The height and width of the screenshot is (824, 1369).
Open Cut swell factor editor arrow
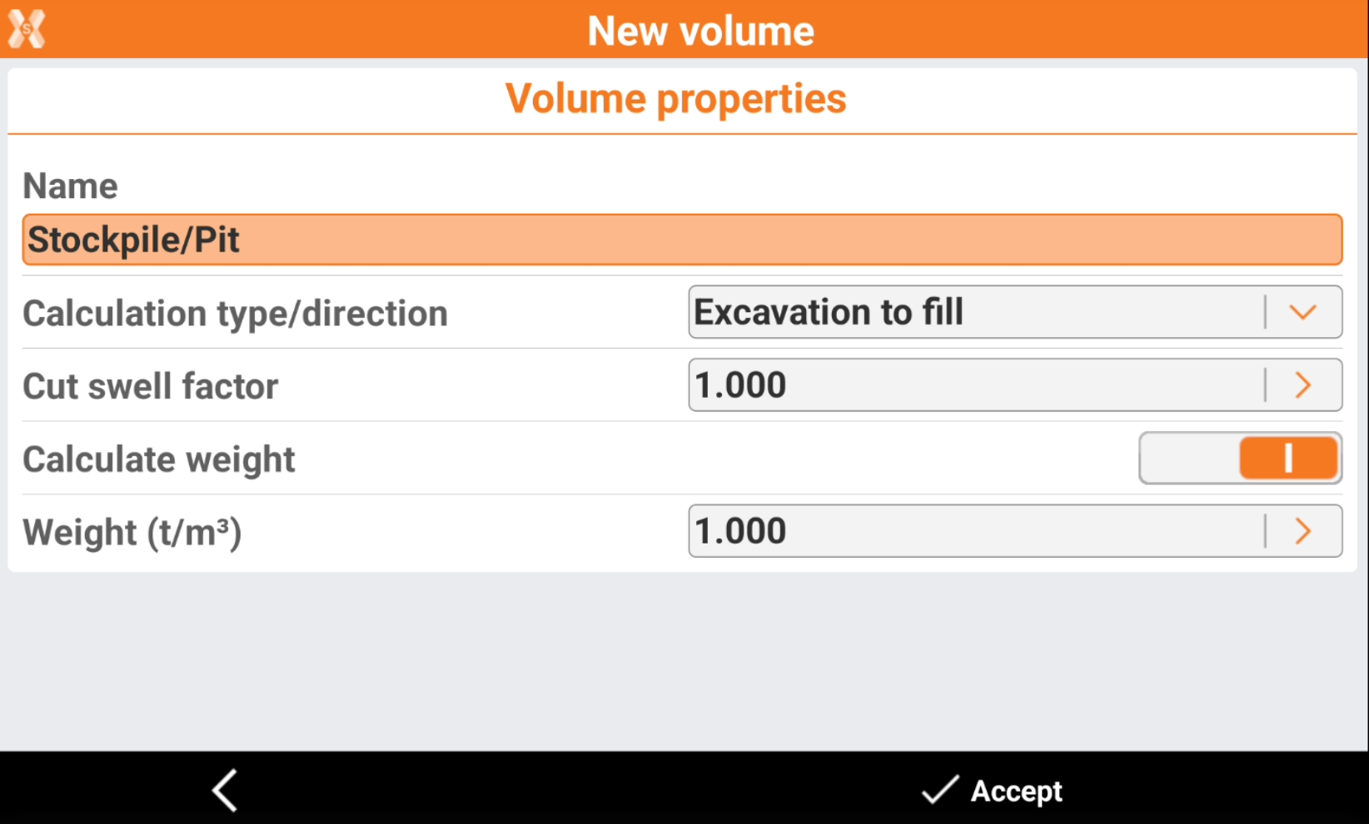click(1303, 385)
